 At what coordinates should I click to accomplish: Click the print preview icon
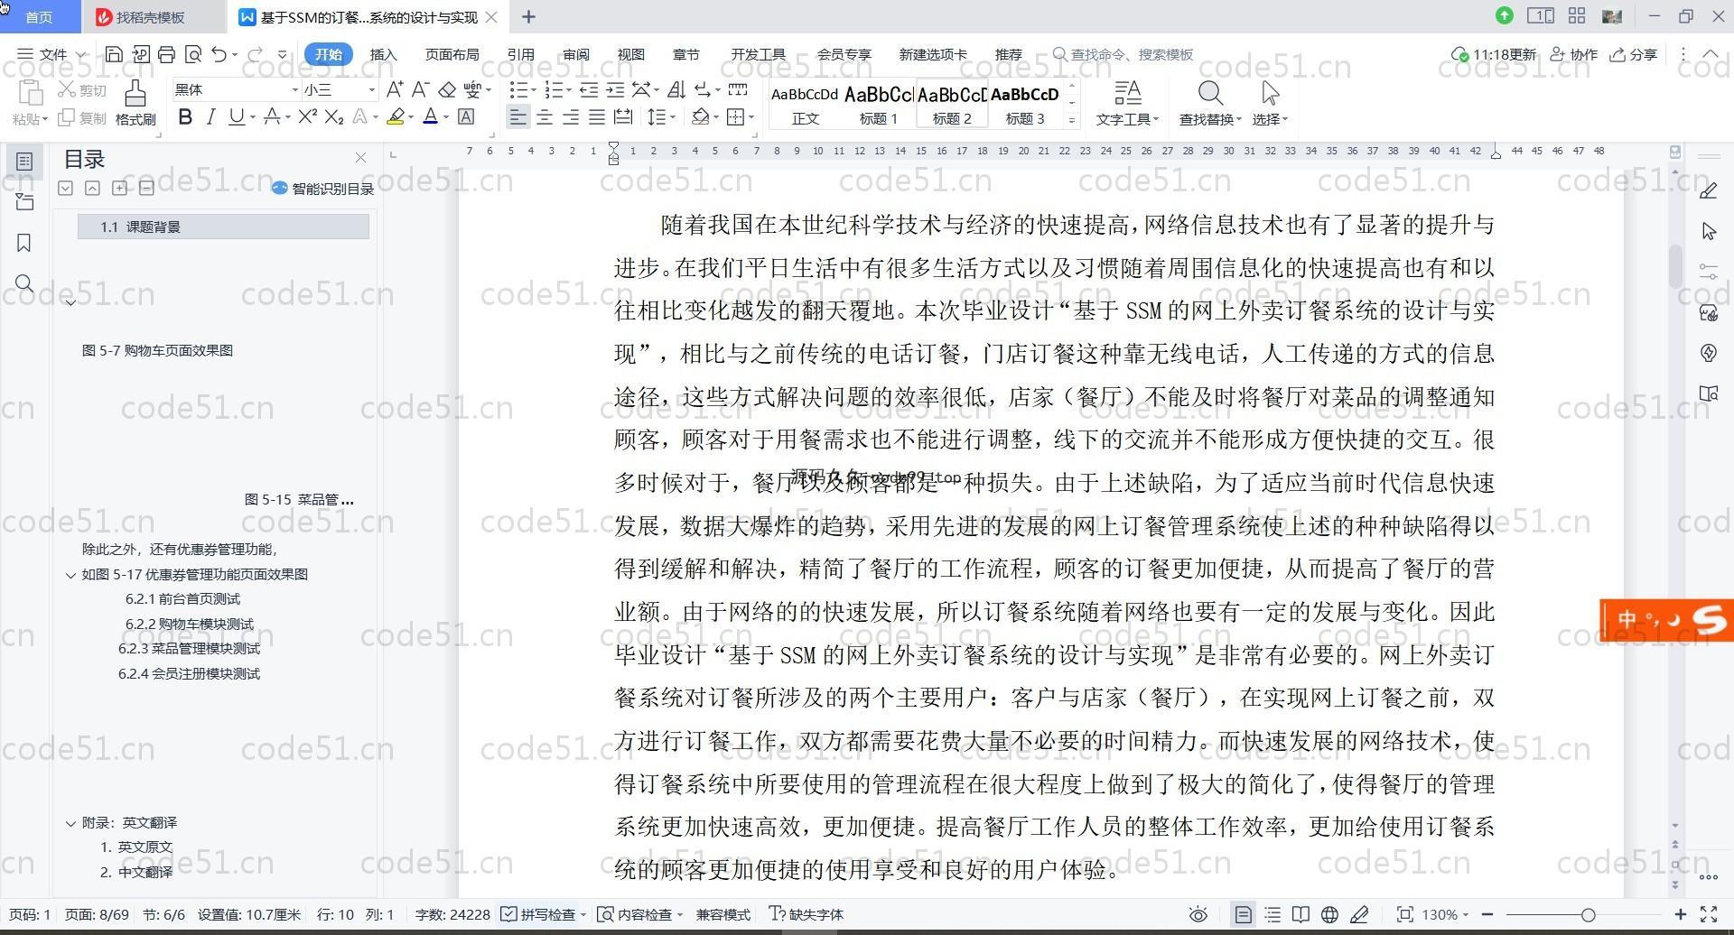coord(192,54)
